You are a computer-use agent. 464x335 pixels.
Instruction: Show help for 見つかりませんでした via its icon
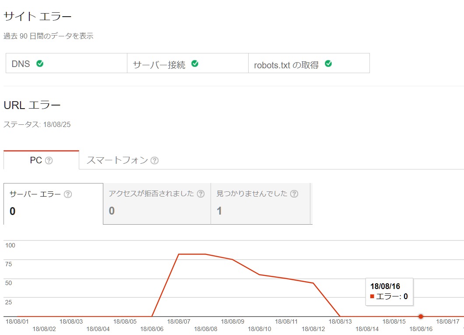[294, 194]
